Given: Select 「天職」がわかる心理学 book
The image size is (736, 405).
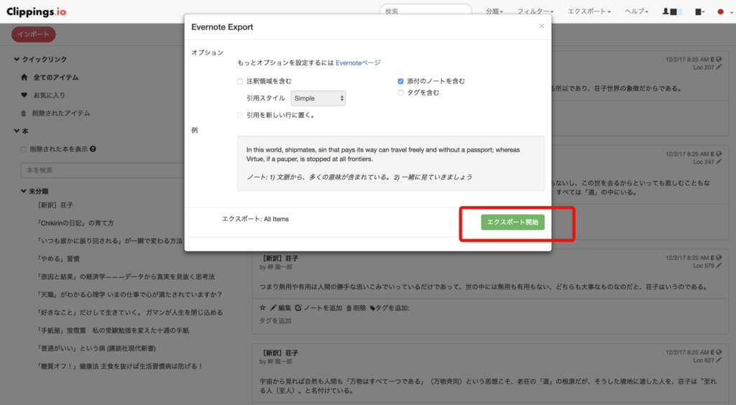Looking at the screenshot, I should pyautogui.click(x=129, y=294).
